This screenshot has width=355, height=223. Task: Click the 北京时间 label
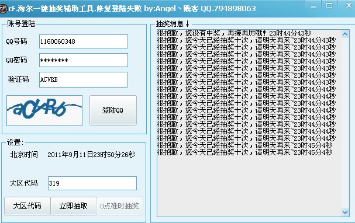pos(24,155)
